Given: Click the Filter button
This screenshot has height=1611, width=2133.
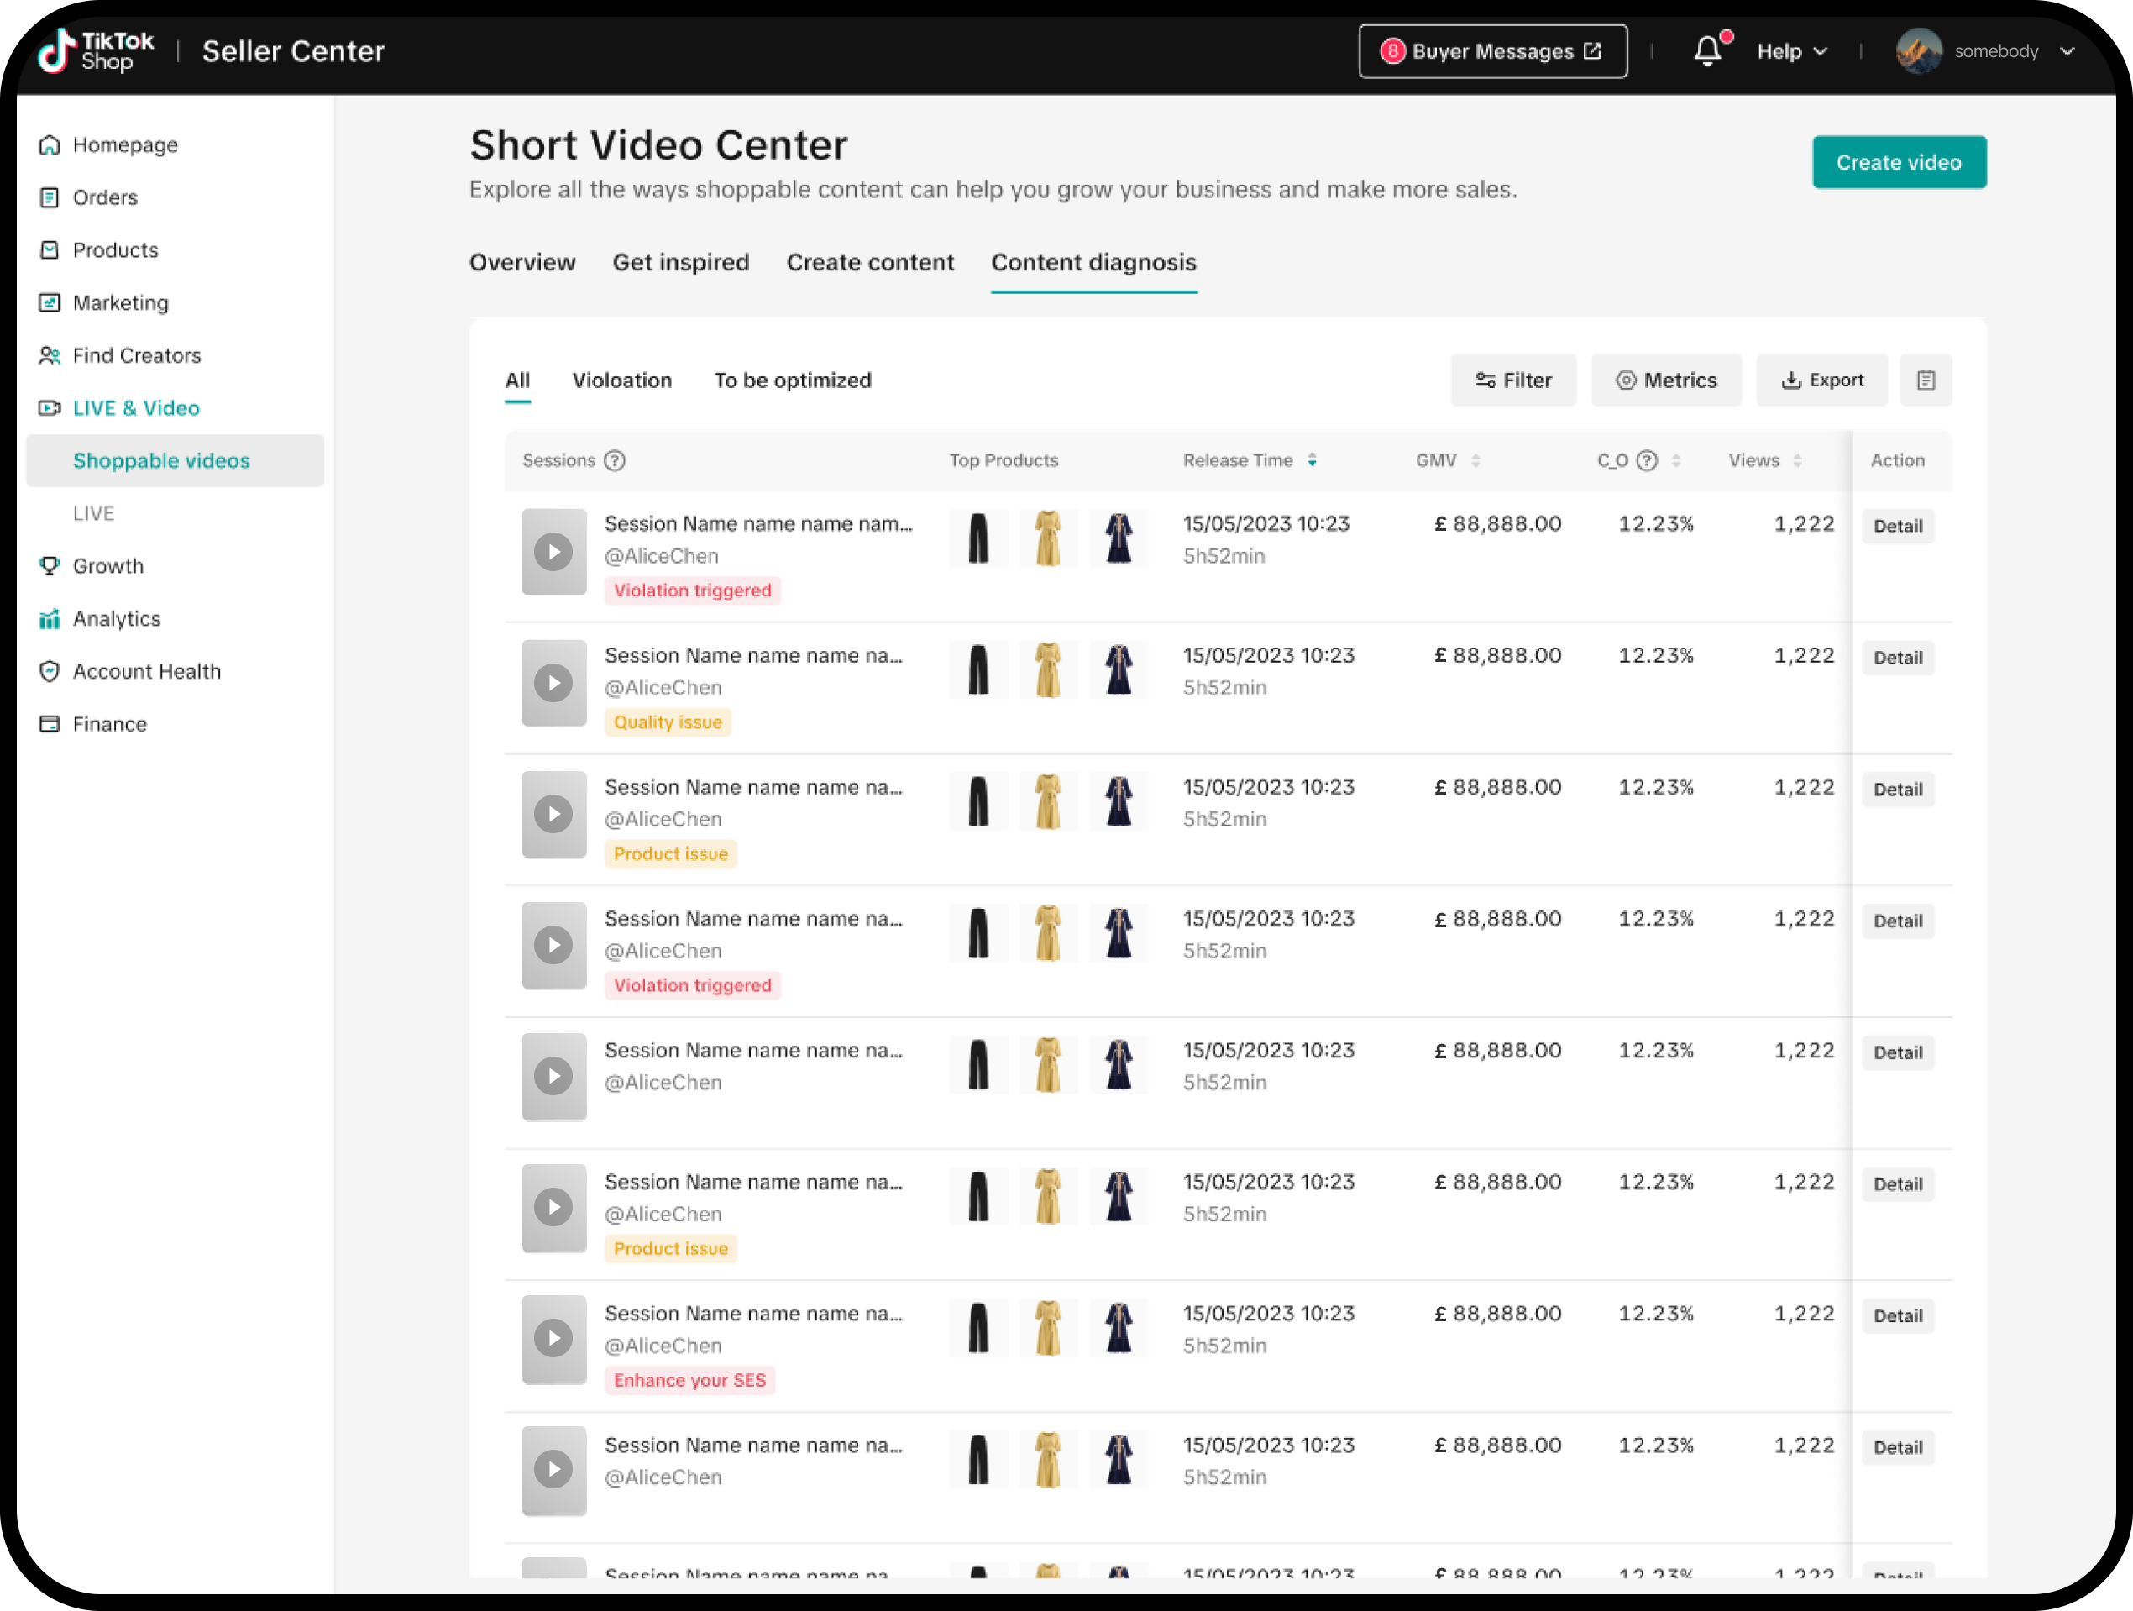Looking at the screenshot, I should (1513, 380).
